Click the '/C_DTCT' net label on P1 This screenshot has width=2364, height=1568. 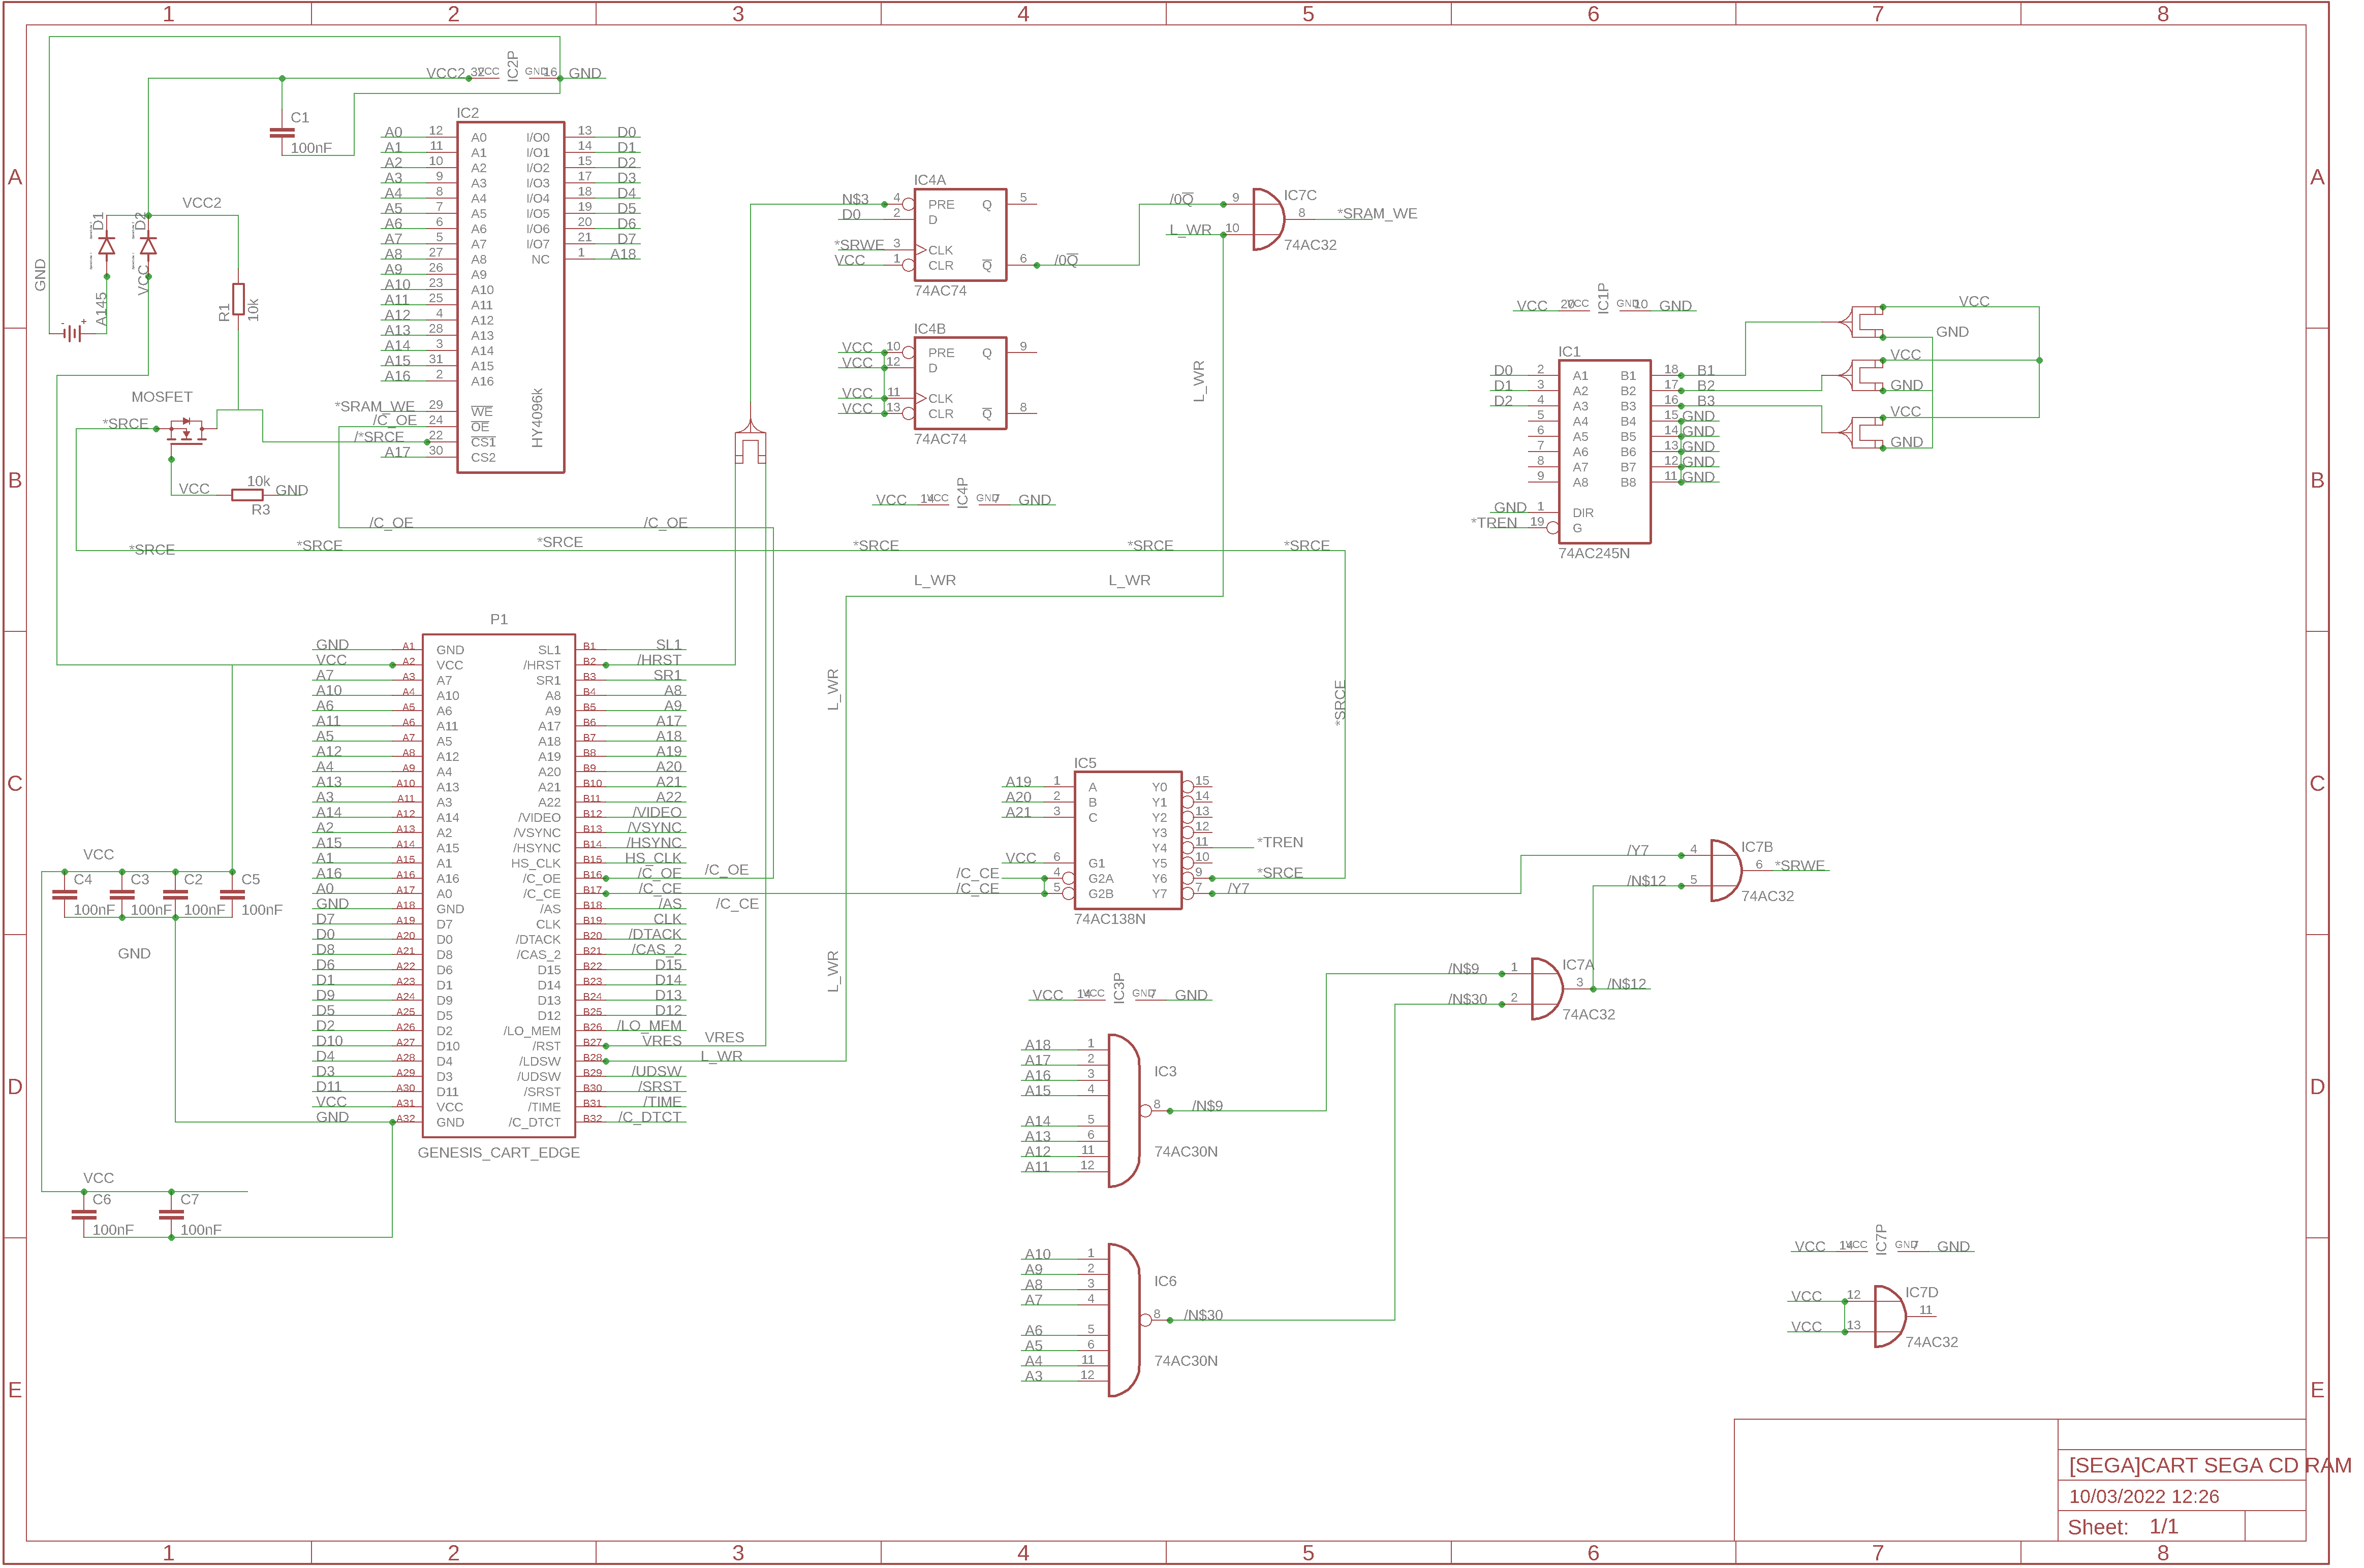(649, 1117)
